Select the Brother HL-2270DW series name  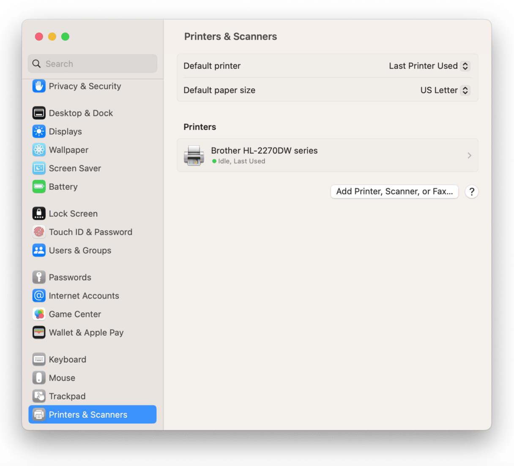click(264, 150)
